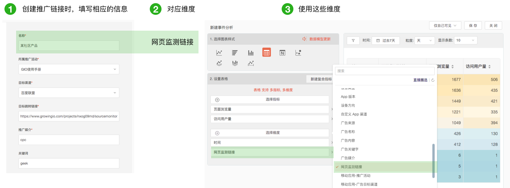Select the line chart style icon
Screen dimensions: 510x188
click(x=219, y=53)
